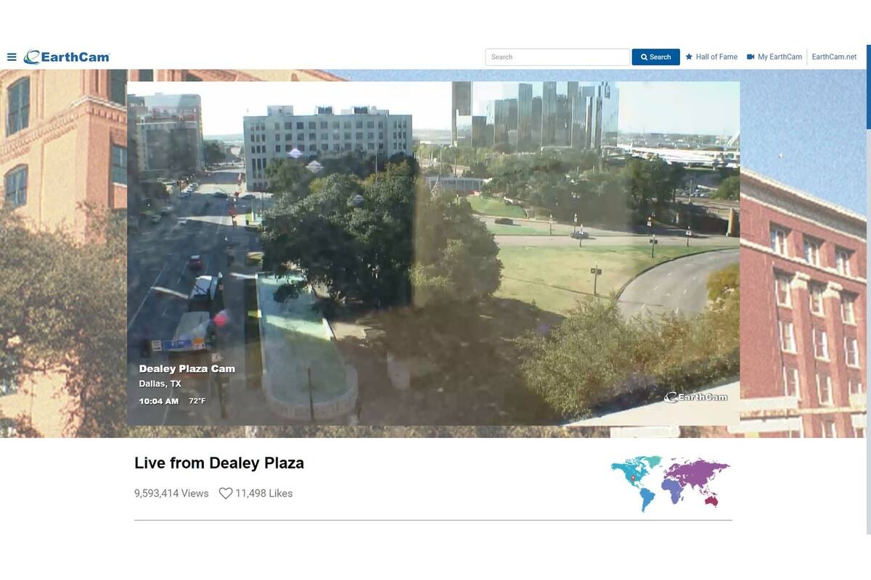Visit the EarthCam.net link
871x580 pixels.
click(x=834, y=57)
